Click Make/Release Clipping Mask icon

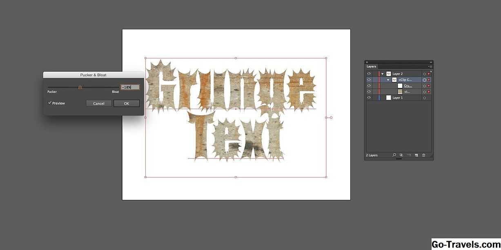click(401, 155)
